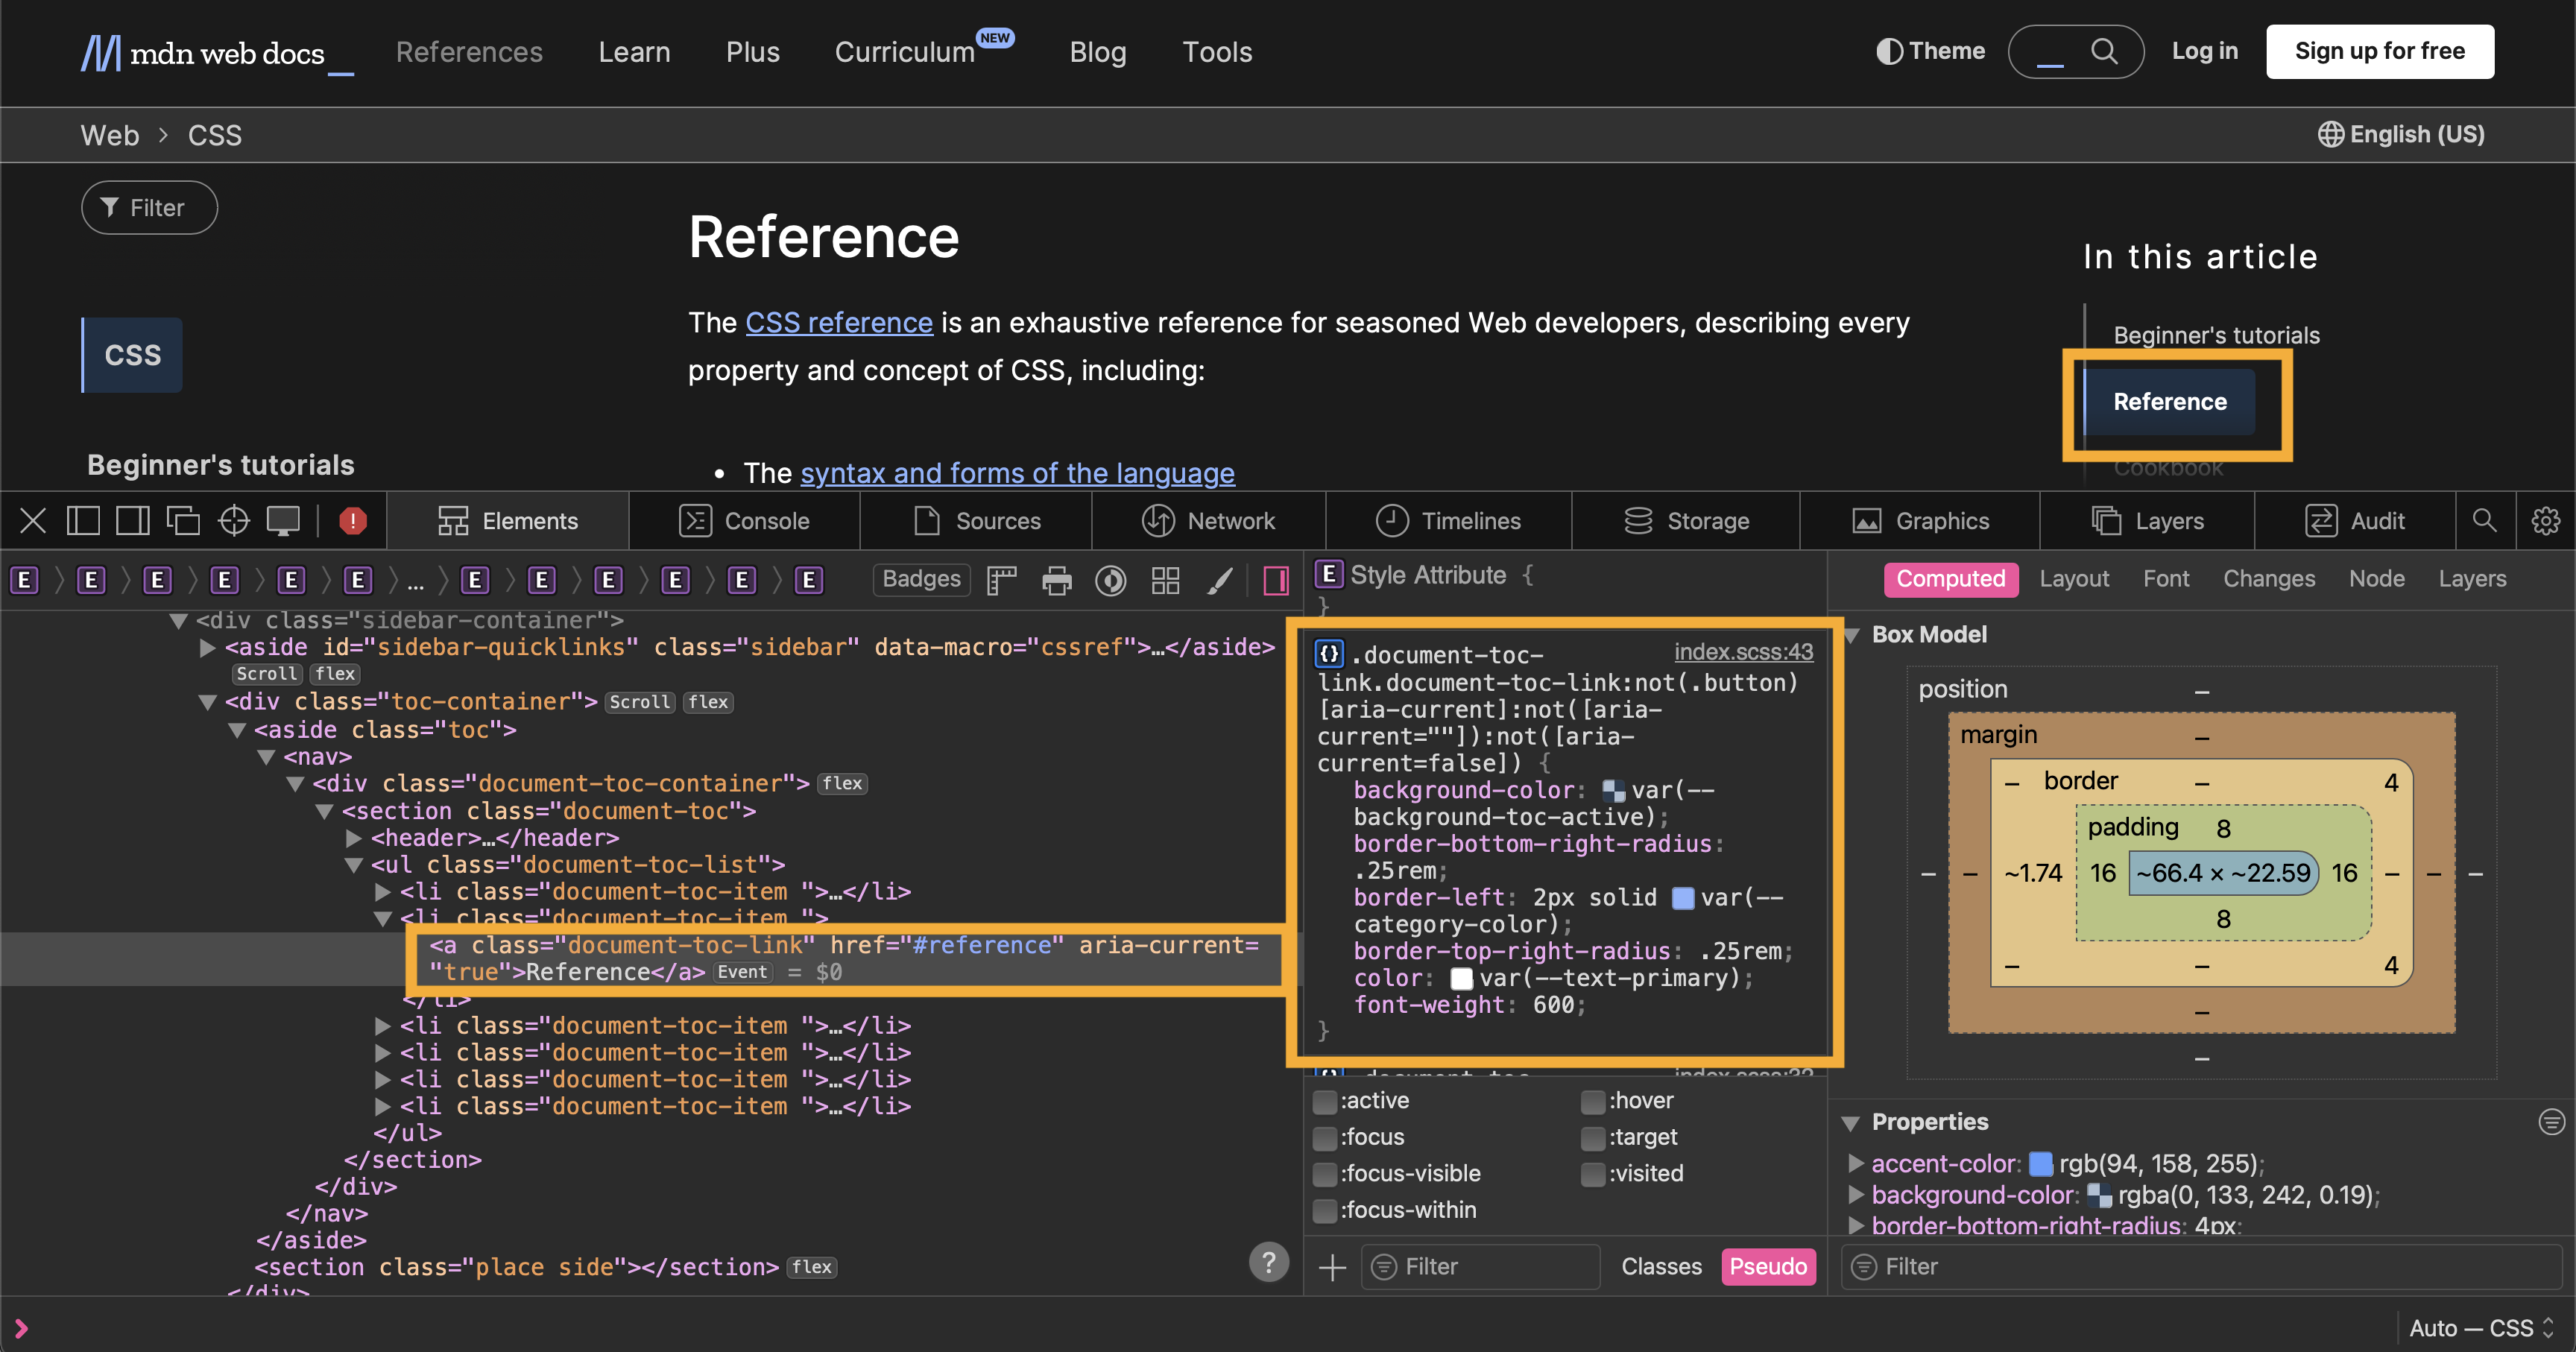Click the CSS rule braces icon for .document-toc-link
The width and height of the screenshot is (2576, 1352).
point(1329,654)
